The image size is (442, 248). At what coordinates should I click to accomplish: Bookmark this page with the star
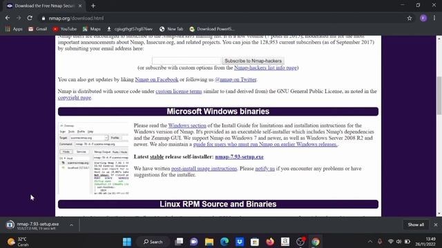click(x=410, y=19)
